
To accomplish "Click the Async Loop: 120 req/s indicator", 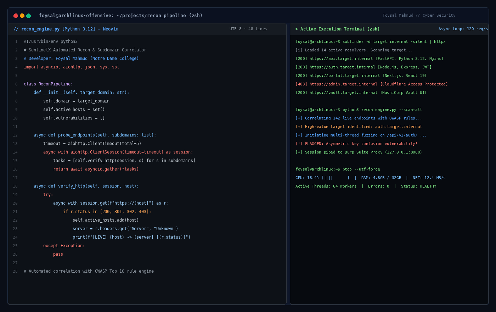I will pos(463,29).
